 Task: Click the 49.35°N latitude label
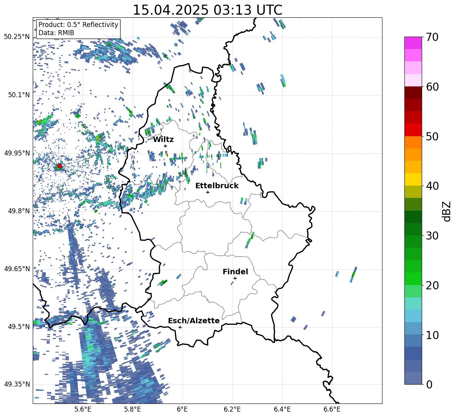(17, 384)
